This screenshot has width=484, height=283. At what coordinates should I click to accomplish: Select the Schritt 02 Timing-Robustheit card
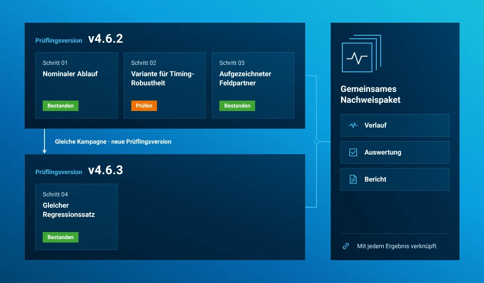165,85
